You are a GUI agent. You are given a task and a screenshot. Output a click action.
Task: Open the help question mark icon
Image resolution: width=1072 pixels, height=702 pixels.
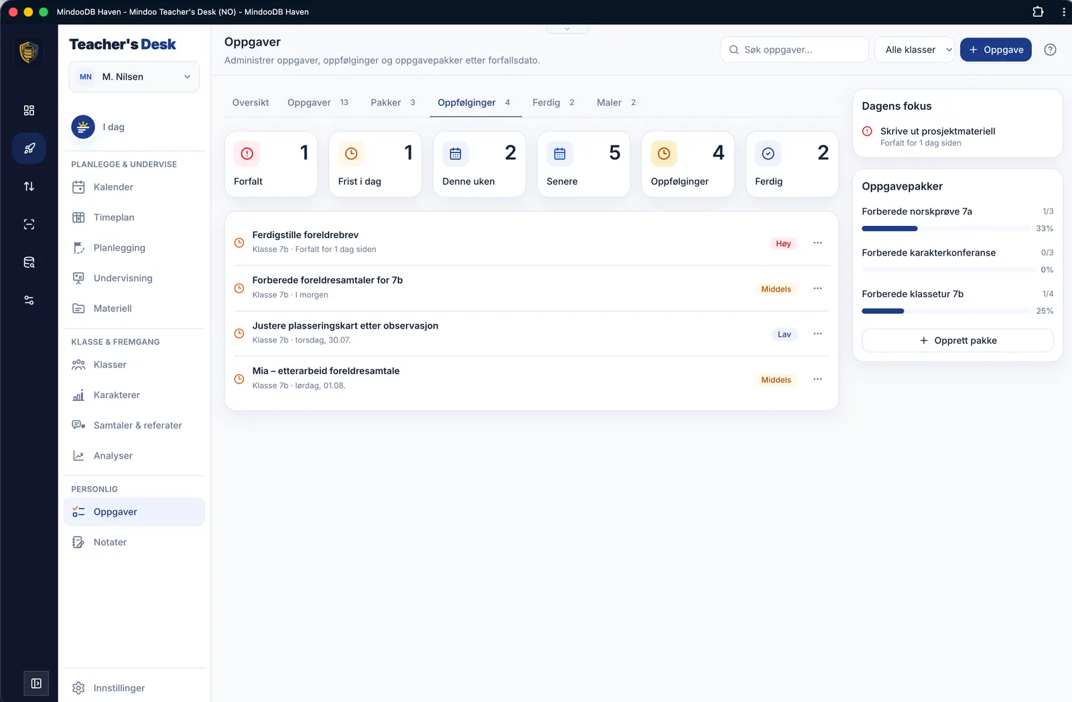coord(1050,50)
